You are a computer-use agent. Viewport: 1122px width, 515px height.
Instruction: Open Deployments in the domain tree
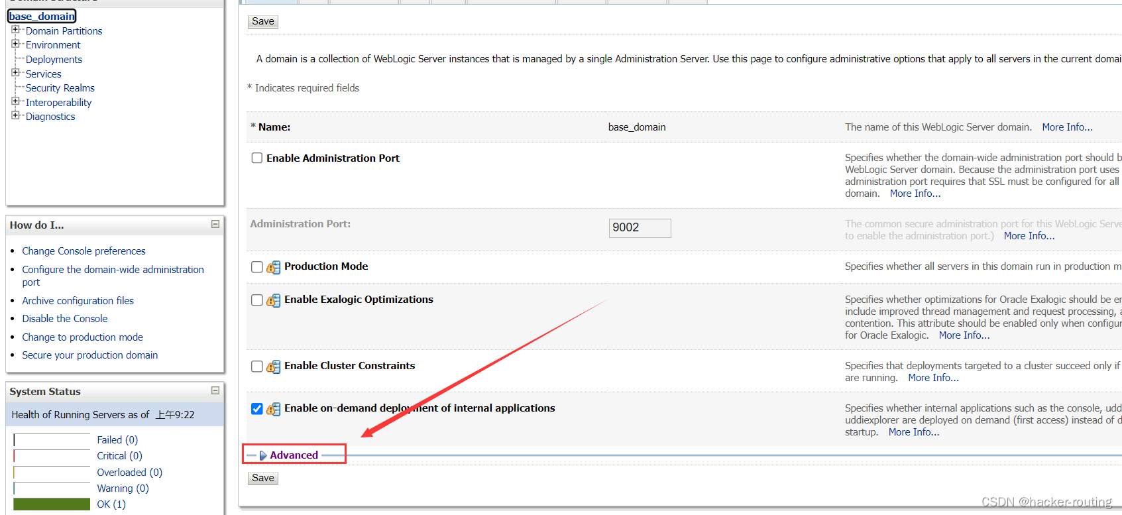pos(54,60)
